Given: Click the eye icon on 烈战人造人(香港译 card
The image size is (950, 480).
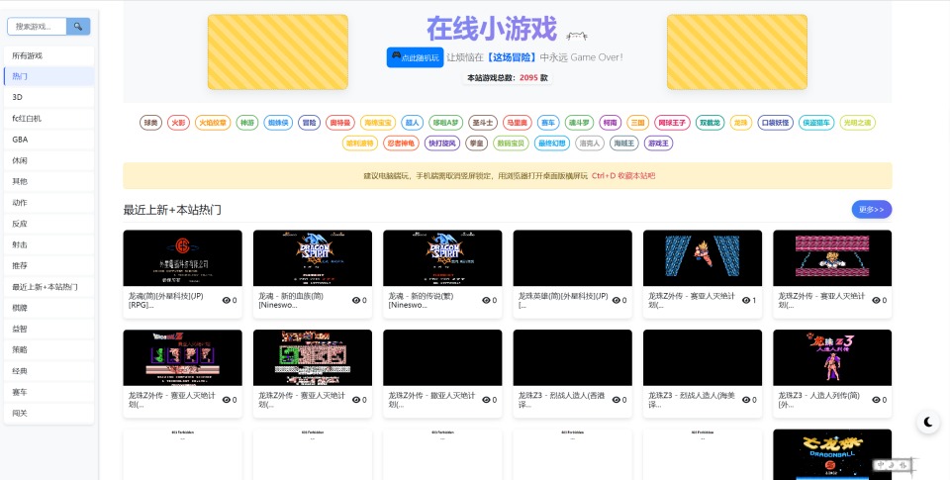Looking at the screenshot, I should coord(617,400).
